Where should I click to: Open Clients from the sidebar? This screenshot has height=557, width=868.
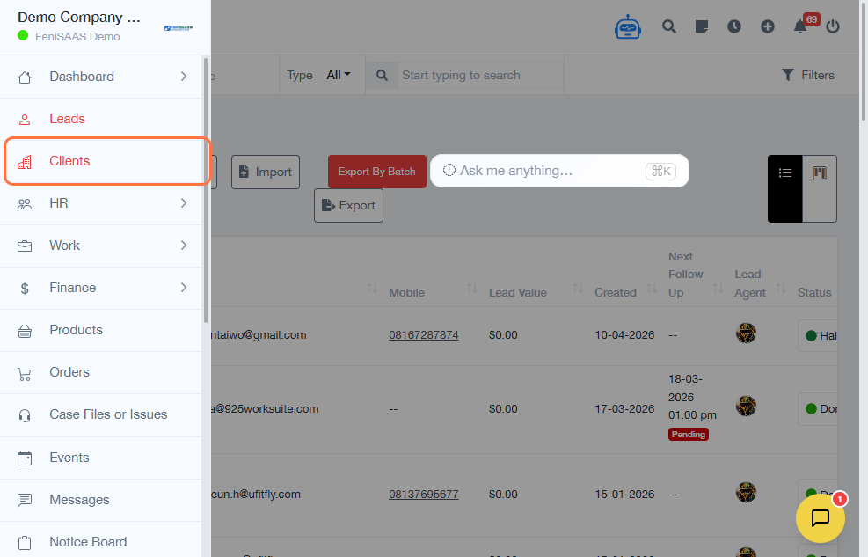point(69,161)
